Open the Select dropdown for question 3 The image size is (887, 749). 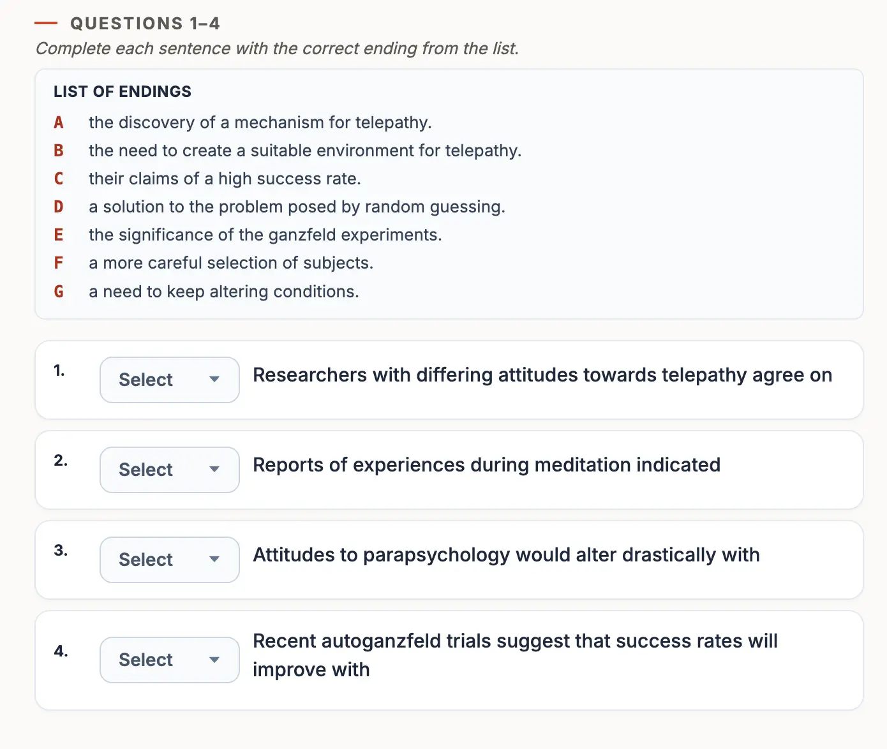pyautogui.click(x=170, y=560)
